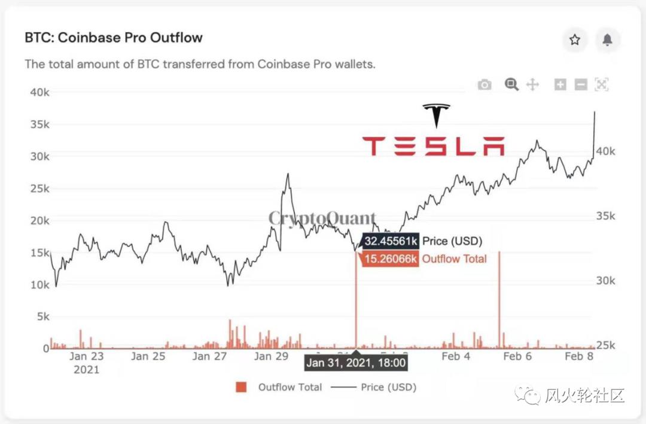
Task: Select the tall outflow spike before Feb 6
Action: (x=499, y=299)
